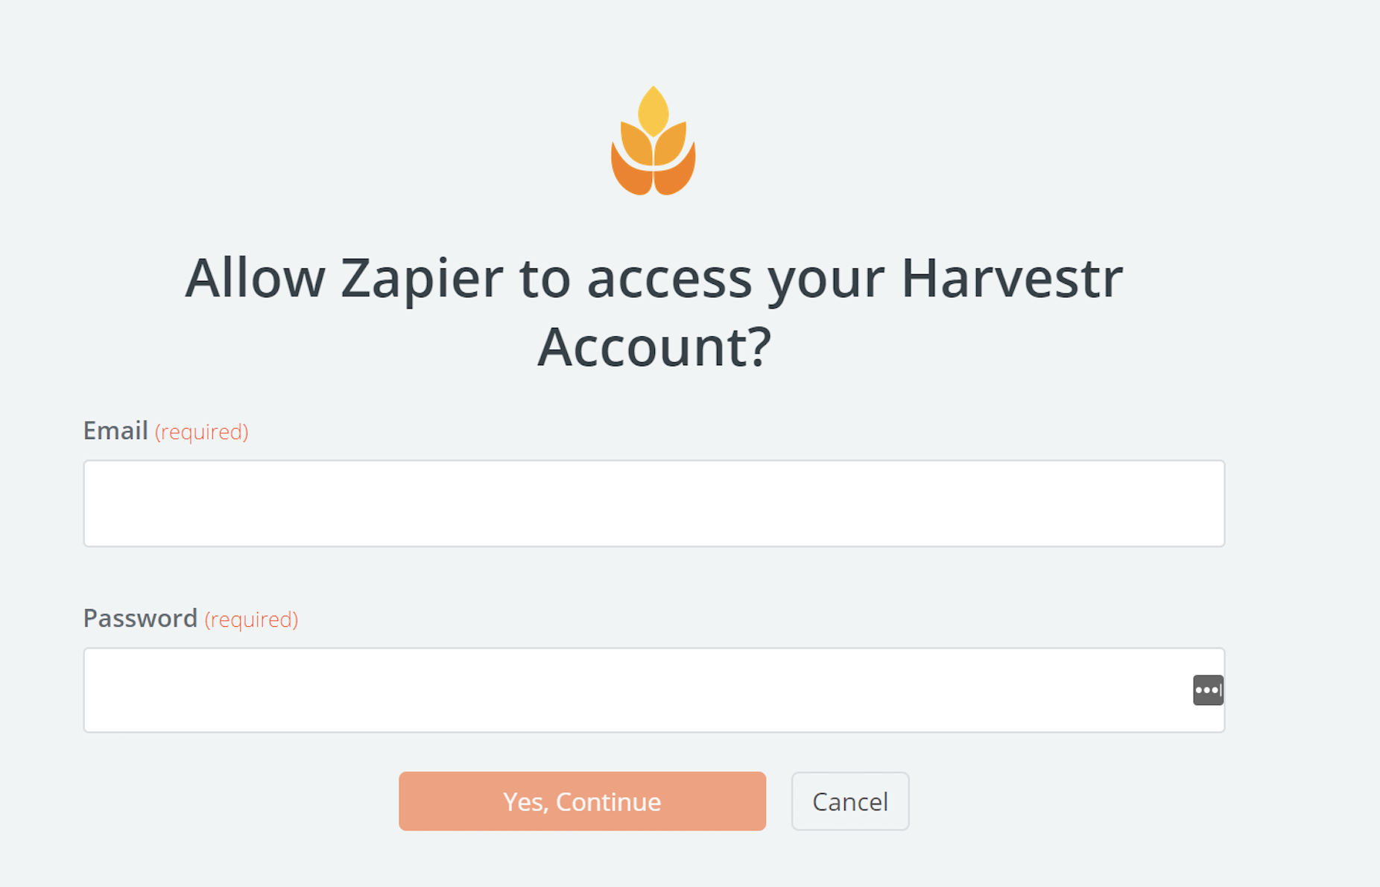Click the word Allow in the heading
1380x887 pixels.
click(255, 278)
